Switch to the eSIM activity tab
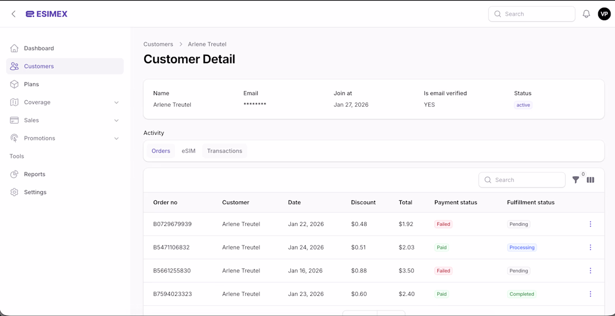This screenshot has width=615, height=316. tap(188, 151)
